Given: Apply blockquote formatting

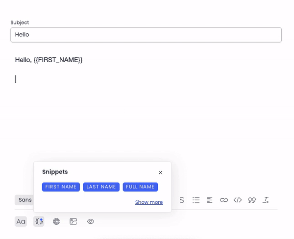Looking at the screenshot, I should [x=252, y=200].
